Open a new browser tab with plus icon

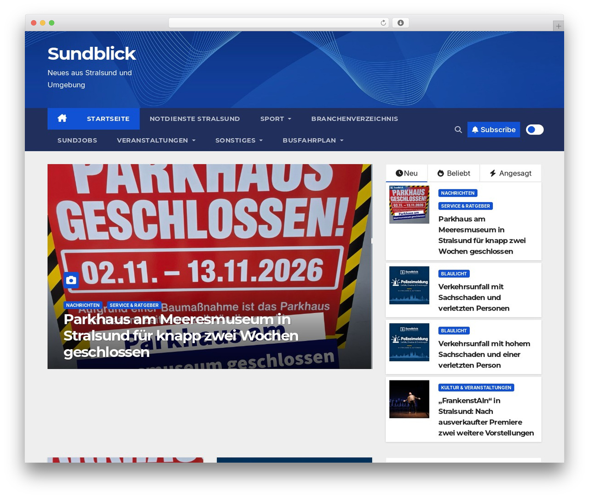558,26
